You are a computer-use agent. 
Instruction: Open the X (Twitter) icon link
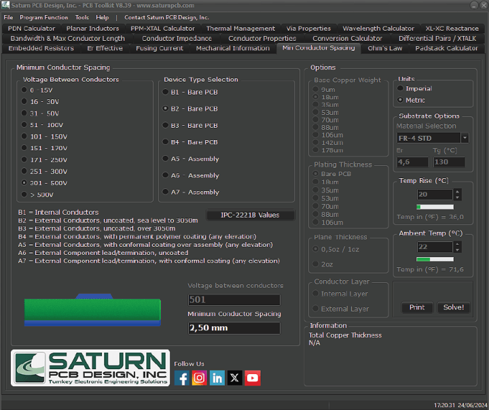pyautogui.click(x=235, y=378)
